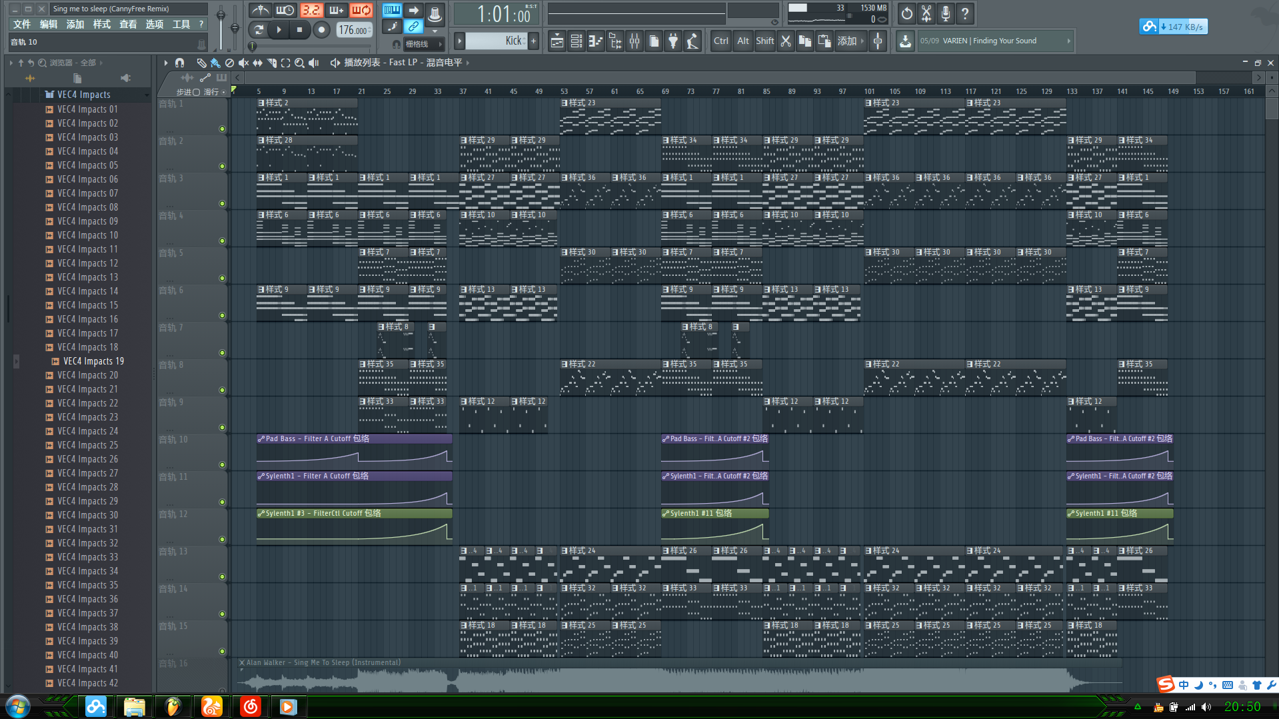Click the download news icon
Viewport: 1279px width, 719px height.
coord(905,41)
